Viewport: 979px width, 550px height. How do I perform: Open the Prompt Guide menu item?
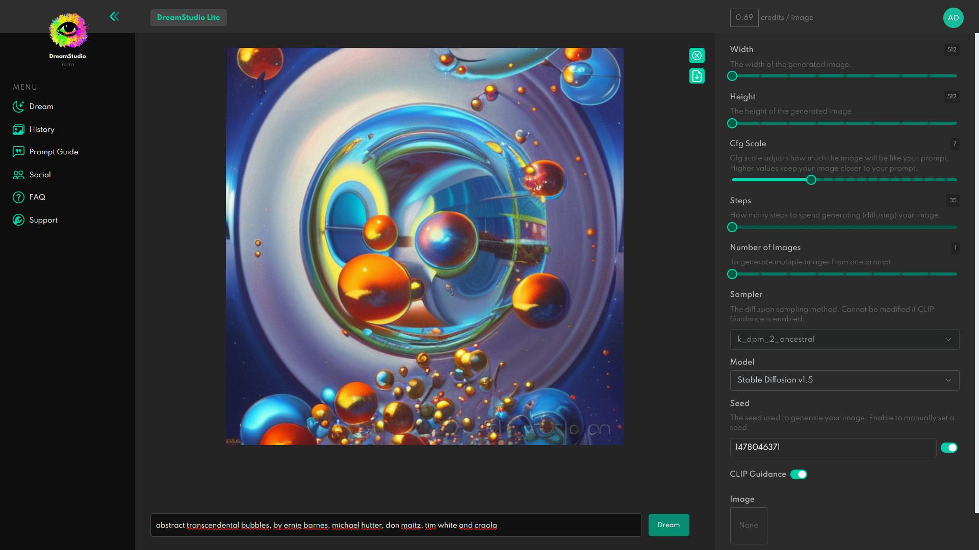coord(54,152)
